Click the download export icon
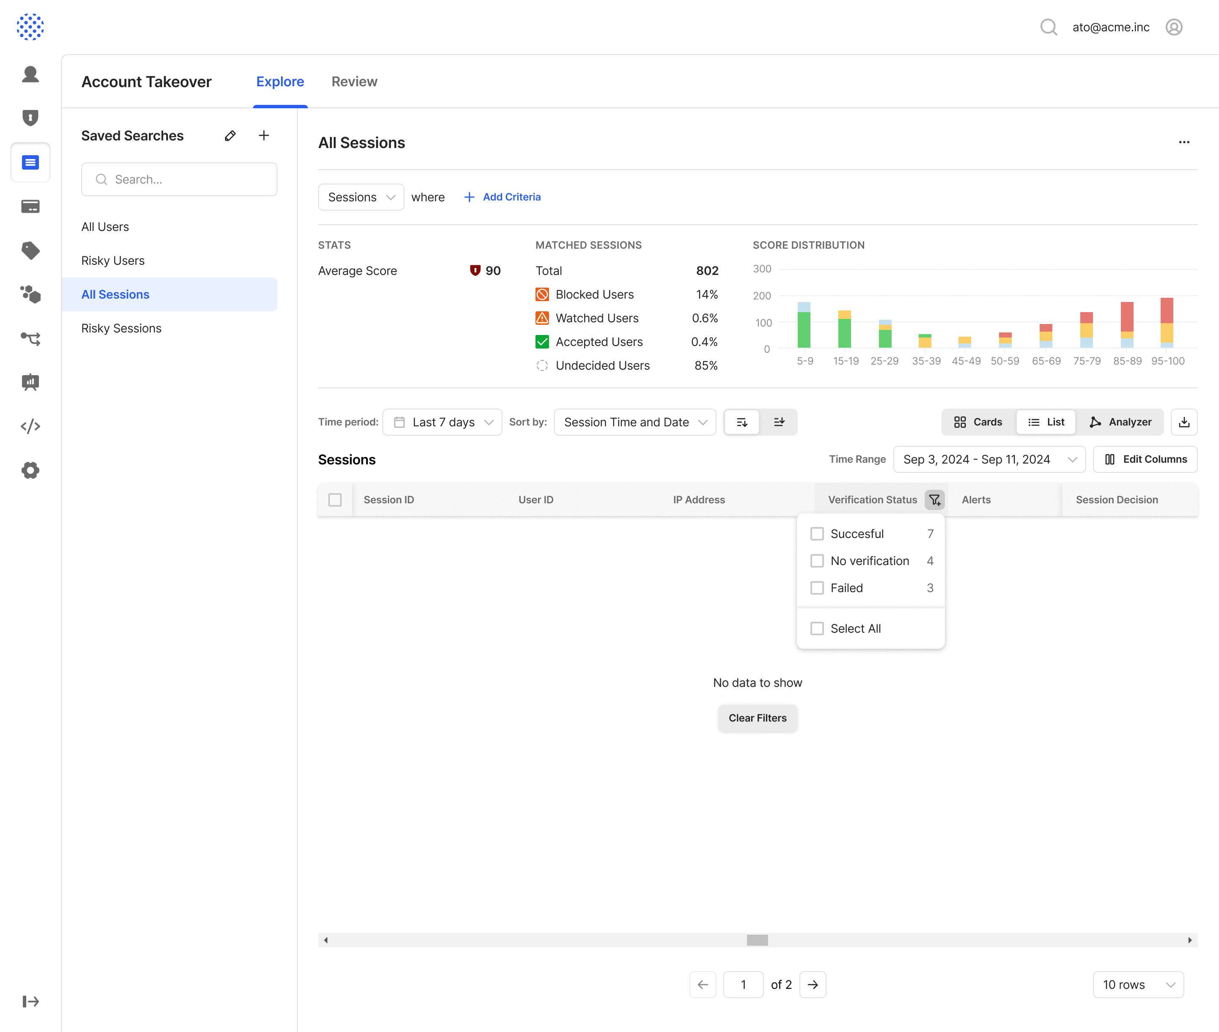The width and height of the screenshot is (1219, 1032). click(x=1184, y=422)
